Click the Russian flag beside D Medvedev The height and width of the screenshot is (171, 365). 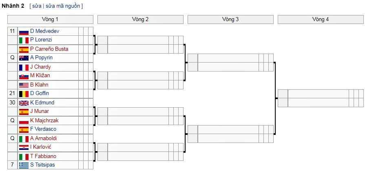click(x=24, y=31)
